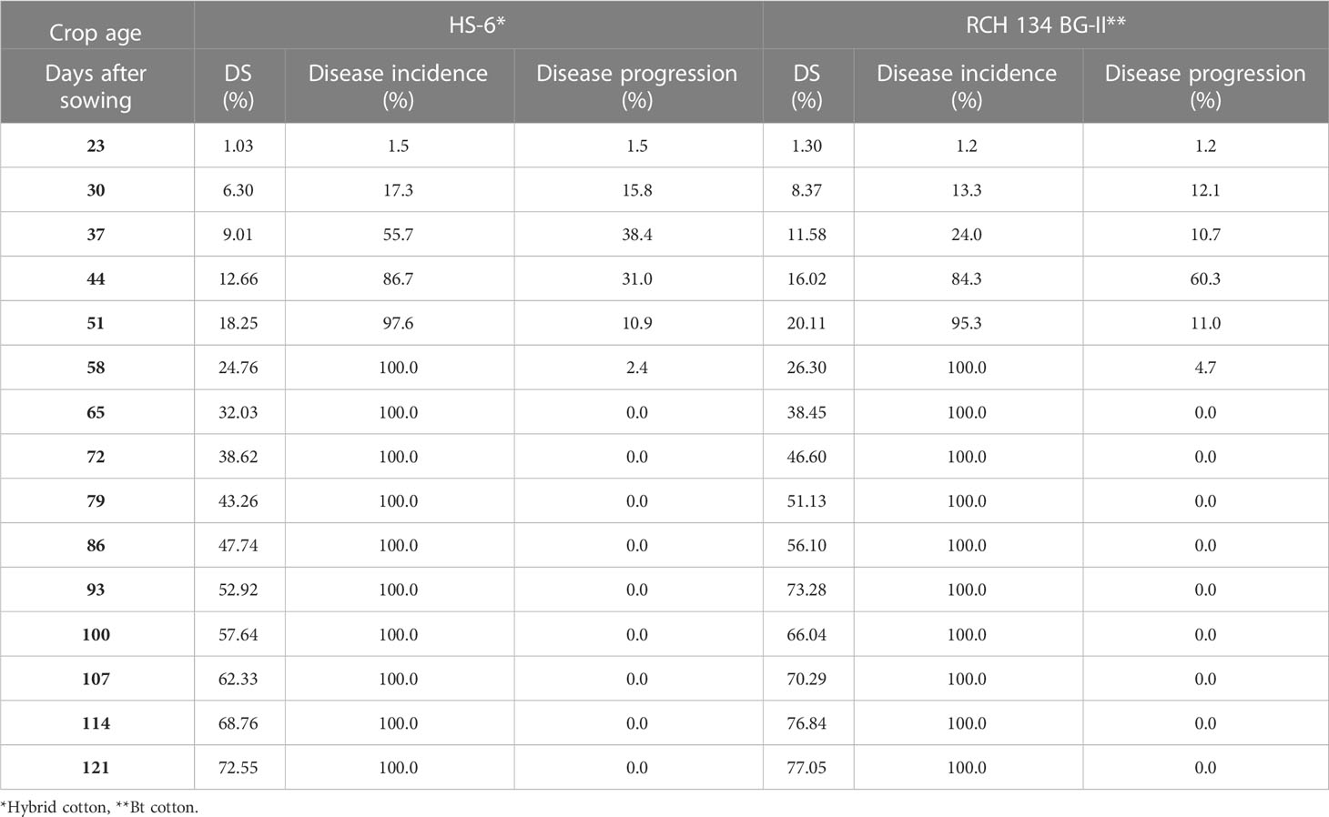1329x817 pixels.
Task: Click Disease progression (%) header under HS-6*
Action: tap(637, 86)
